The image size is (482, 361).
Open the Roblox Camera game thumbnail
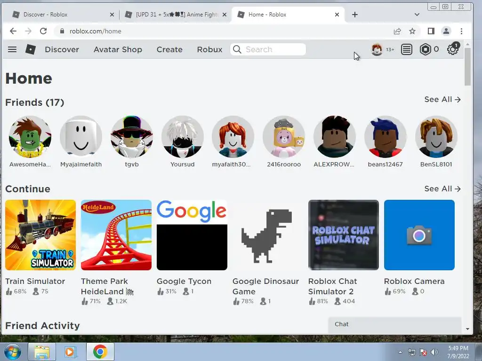419,235
